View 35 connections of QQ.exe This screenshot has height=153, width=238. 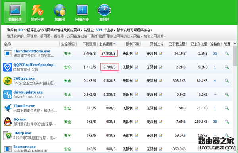(215, 122)
